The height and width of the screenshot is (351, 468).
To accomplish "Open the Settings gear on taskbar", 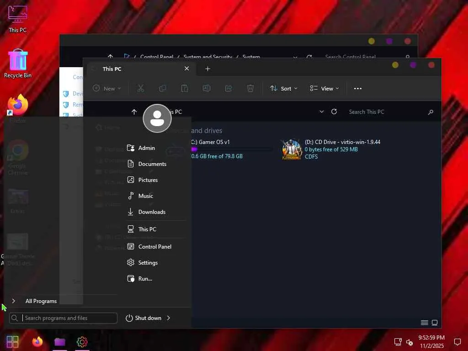I will click(x=82, y=342).
